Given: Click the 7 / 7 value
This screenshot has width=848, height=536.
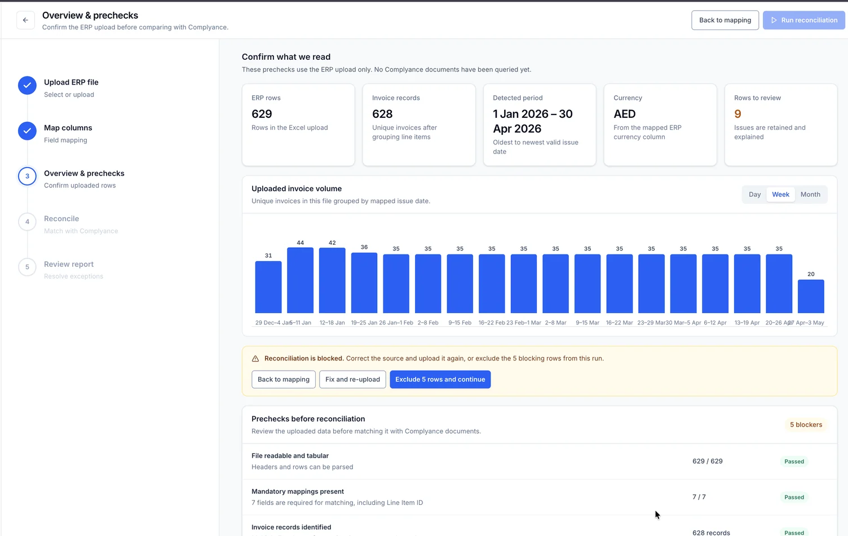Looking at the screenshot, I should pyautogui.click(x=699, y=497).
